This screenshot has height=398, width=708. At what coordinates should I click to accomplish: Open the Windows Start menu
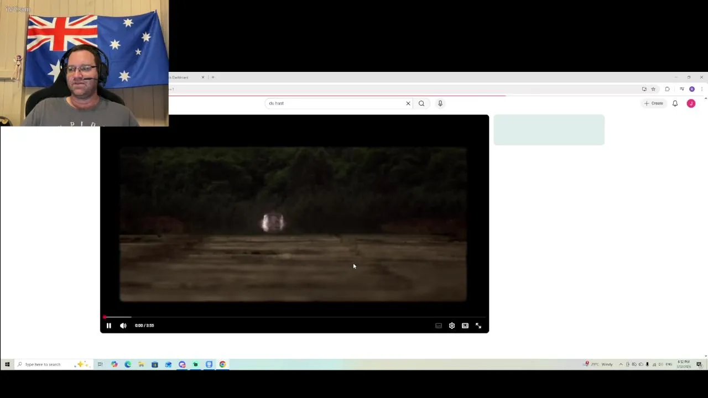tap(7, 364)
